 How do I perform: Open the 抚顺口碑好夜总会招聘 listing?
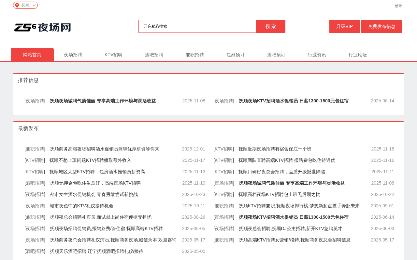[282, 172]
